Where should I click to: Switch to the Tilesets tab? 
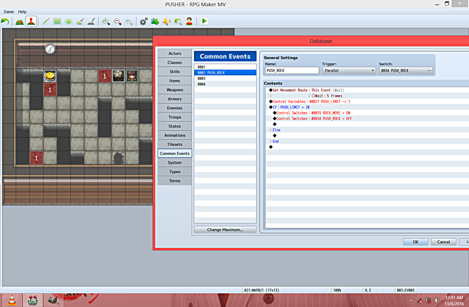pyautogui.click(x=175, y=144)
